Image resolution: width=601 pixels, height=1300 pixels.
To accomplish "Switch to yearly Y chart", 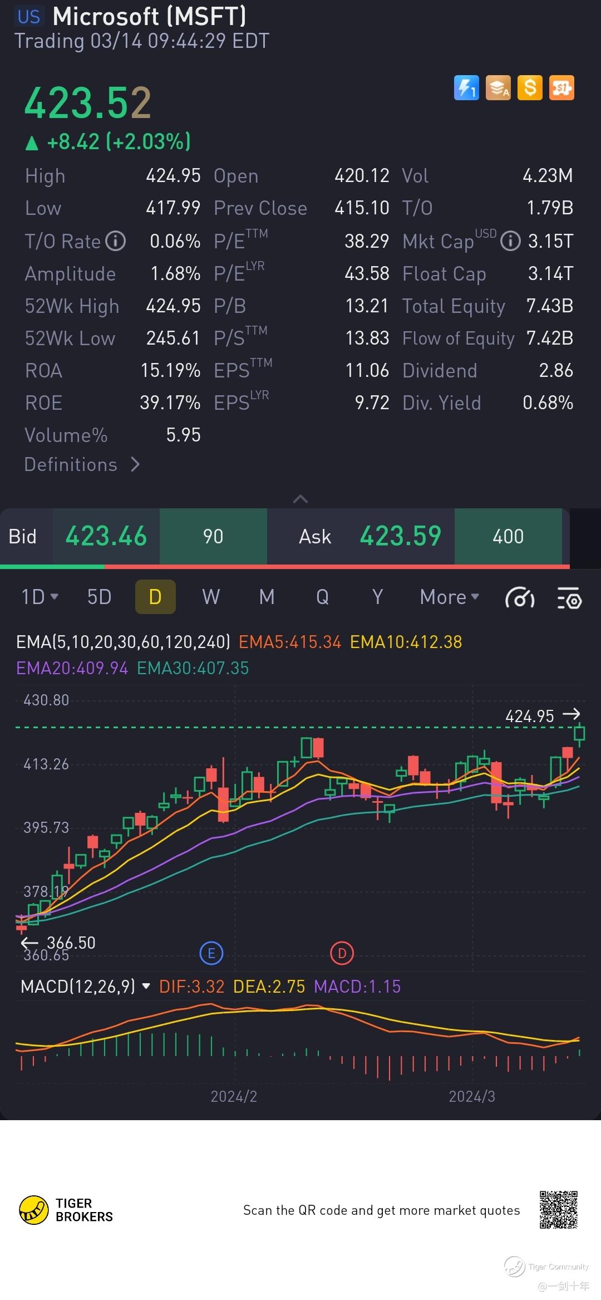I will point(378,597).
